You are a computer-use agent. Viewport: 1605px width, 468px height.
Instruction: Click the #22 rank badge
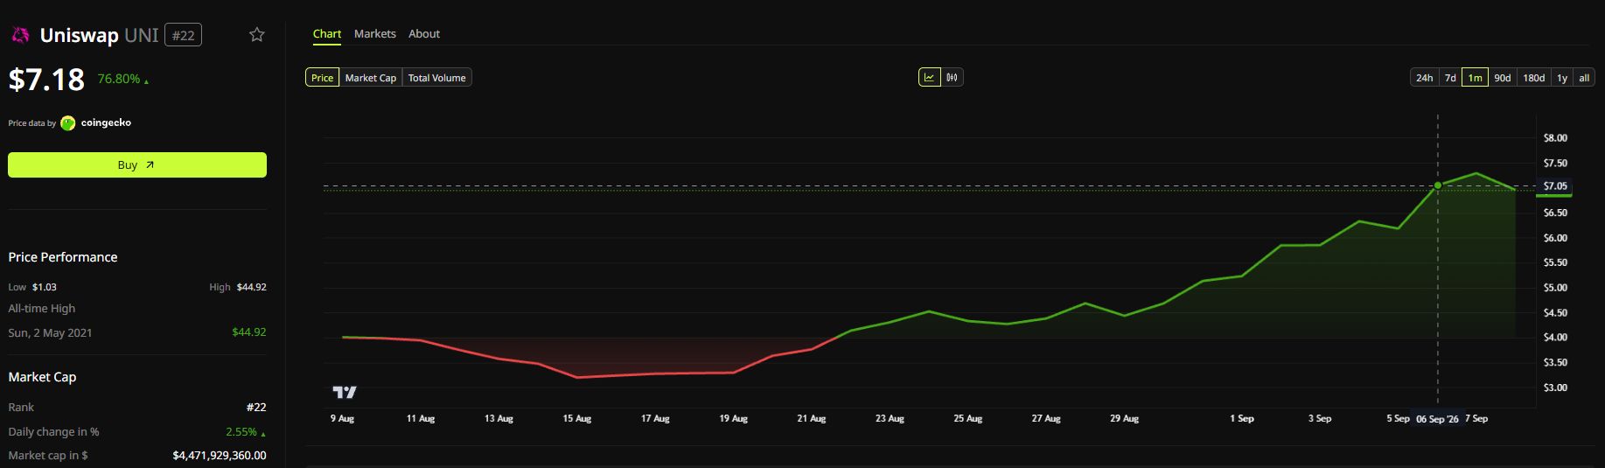pyautogui.click(x=184, y=35)
